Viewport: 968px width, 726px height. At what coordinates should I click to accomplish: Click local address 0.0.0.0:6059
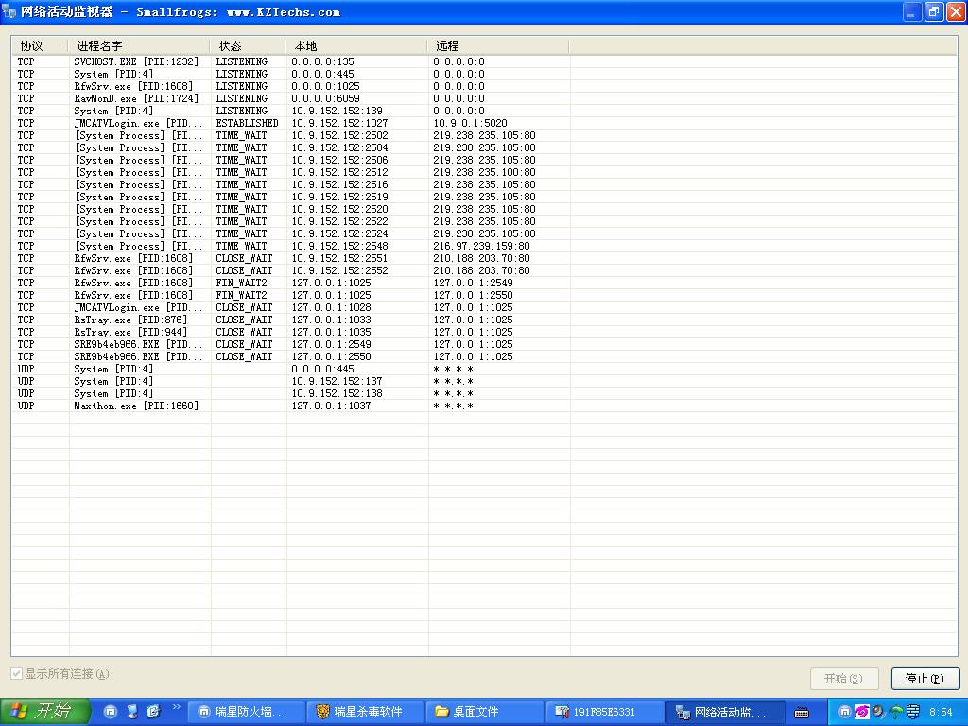pos(325,98)
